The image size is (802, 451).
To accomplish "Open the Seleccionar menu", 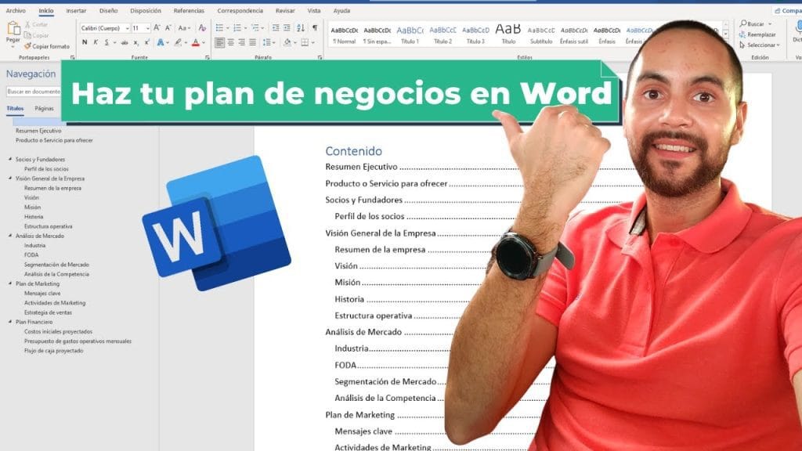I will pyautogui.click(x=759, y=45).
